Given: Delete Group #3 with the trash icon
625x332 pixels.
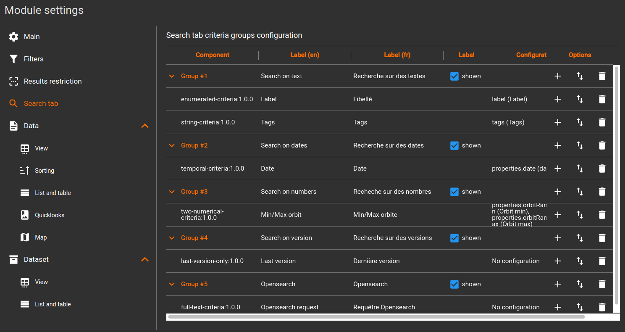Looking at the screenshot, I should [602, 192].
